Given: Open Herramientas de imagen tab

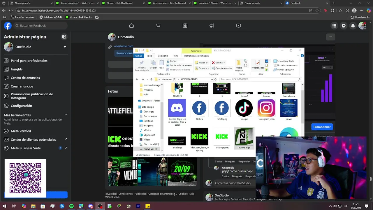Looking at the screenshot, I should [196, 56].
